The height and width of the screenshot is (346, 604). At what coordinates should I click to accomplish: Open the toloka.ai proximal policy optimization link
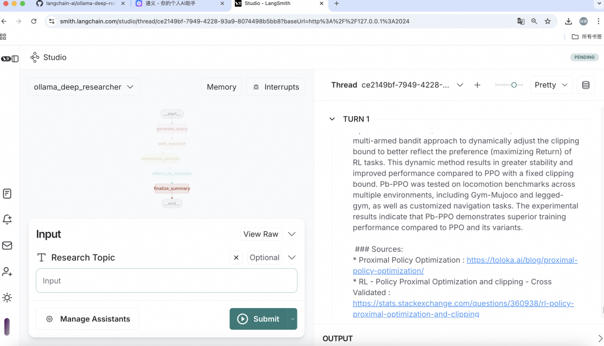pyautogui.click(x=465, y=265)
